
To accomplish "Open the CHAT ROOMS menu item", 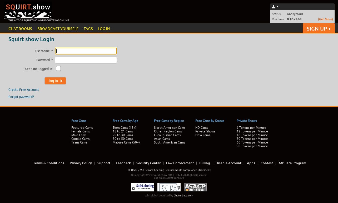I will click(x=20, y=29).
